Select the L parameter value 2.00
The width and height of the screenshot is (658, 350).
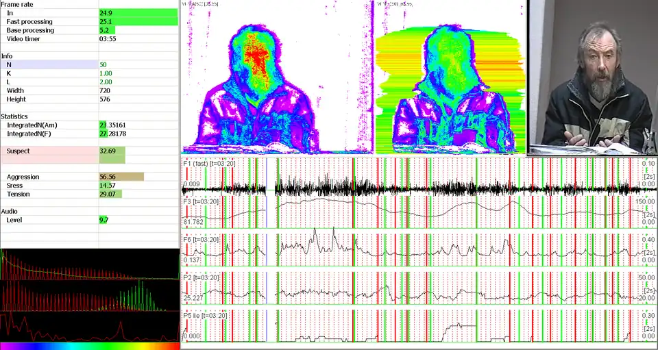(x=106, y=82)
